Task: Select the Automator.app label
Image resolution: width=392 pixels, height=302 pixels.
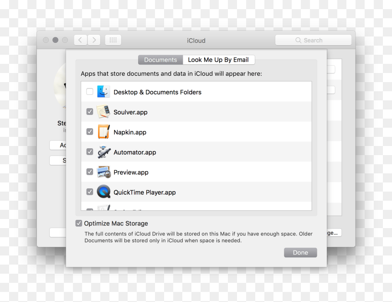Action: 135,152
